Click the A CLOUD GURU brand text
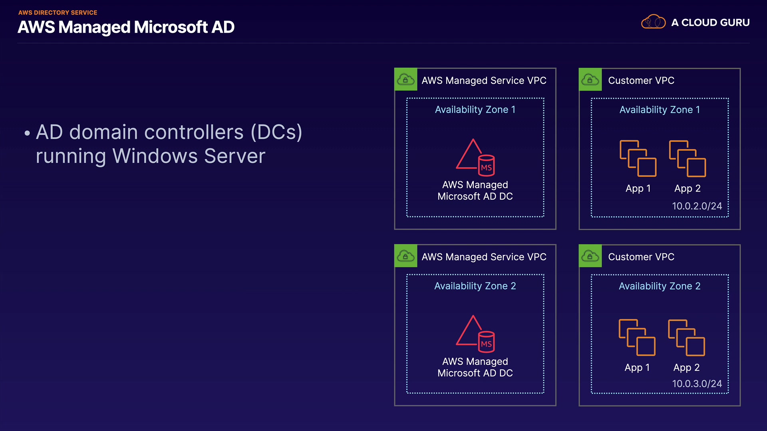 tap(710, 23)
